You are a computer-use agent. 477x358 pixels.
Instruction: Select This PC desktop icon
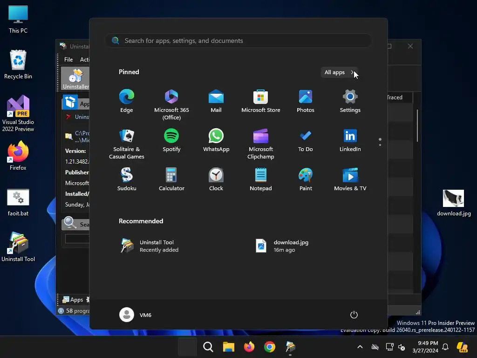18,19
